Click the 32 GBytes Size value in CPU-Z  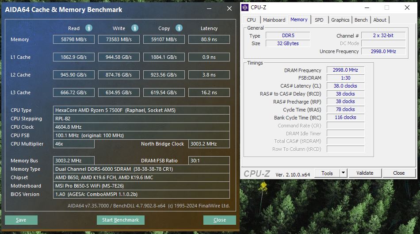[288, 43]
